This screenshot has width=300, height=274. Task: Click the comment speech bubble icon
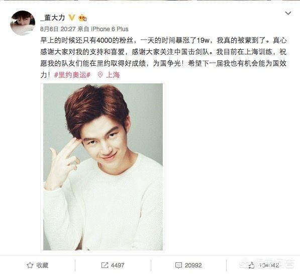coord(178,265)
